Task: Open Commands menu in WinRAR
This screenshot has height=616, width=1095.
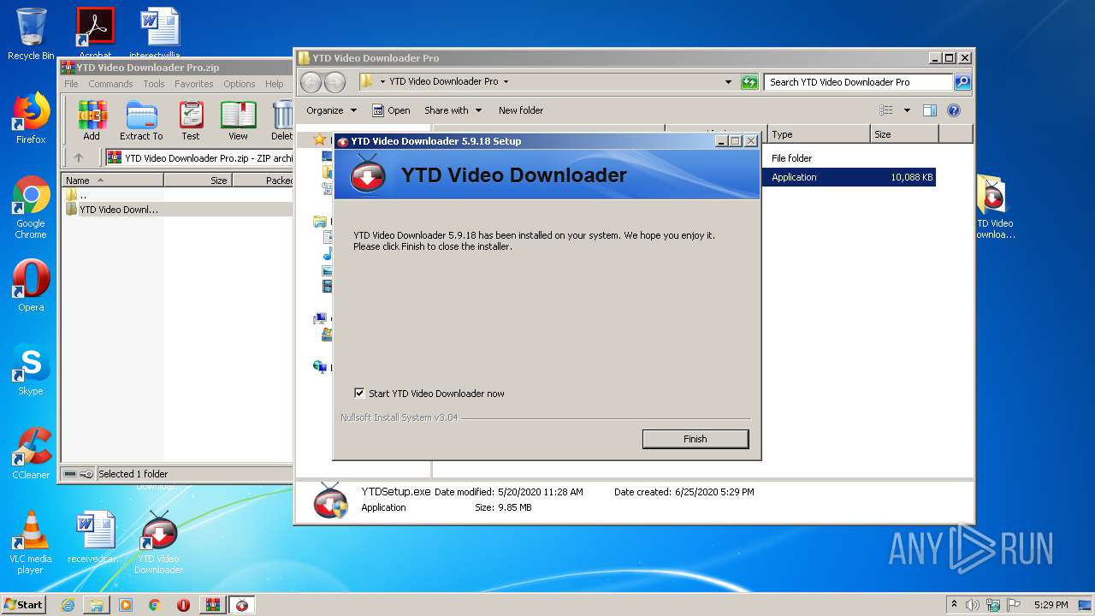Action: (110, 84)
